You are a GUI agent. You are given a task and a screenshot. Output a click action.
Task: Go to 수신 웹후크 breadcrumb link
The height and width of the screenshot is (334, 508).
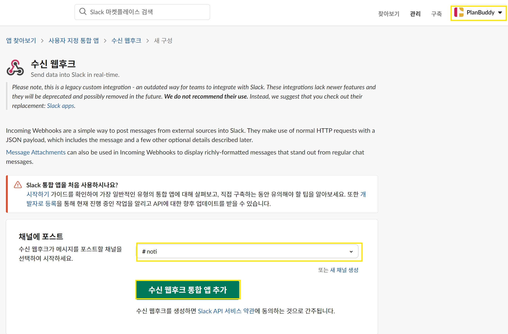pyautogui.click(x=126, y=41)
